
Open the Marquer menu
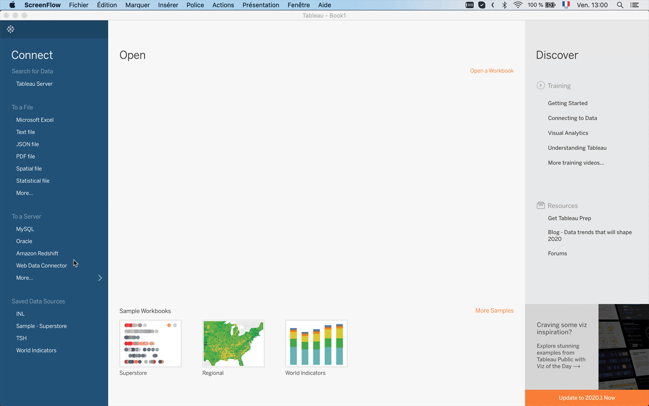(137, 5)
